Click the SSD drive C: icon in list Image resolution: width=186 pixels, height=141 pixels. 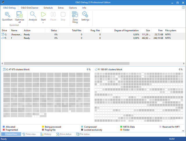tap(3, 34)
